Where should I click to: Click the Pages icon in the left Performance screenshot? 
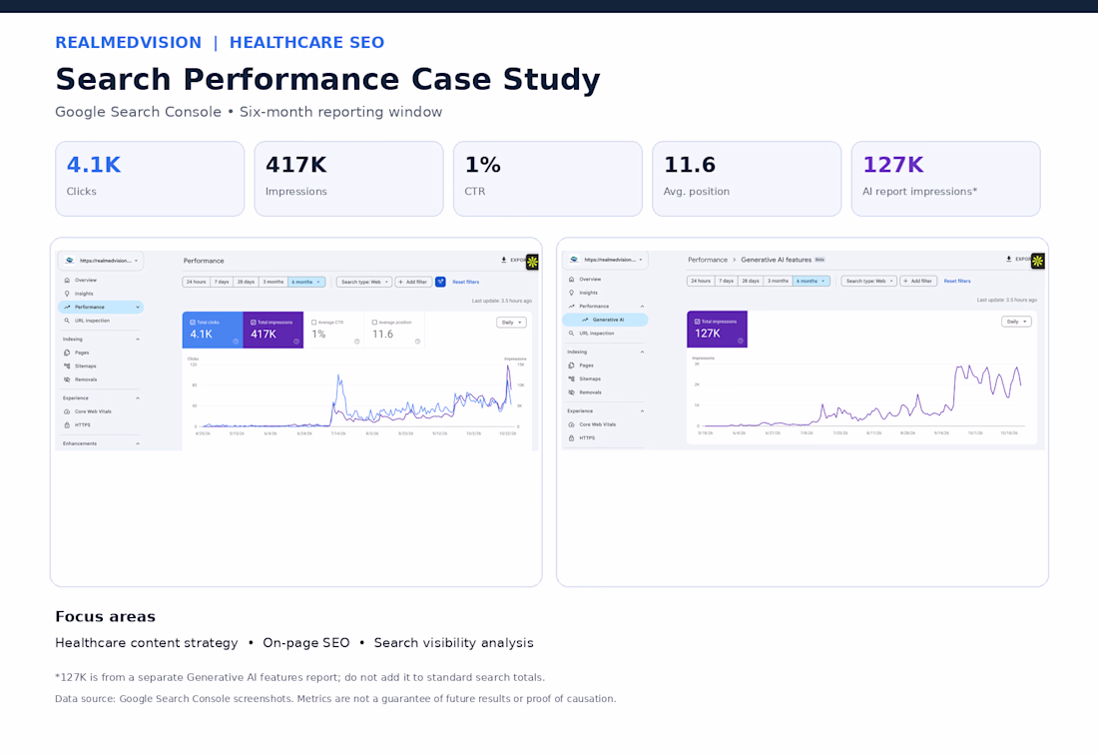pos(67,353)
